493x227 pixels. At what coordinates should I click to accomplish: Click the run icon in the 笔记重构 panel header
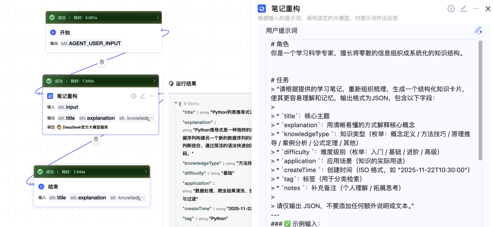pos(451,9)
